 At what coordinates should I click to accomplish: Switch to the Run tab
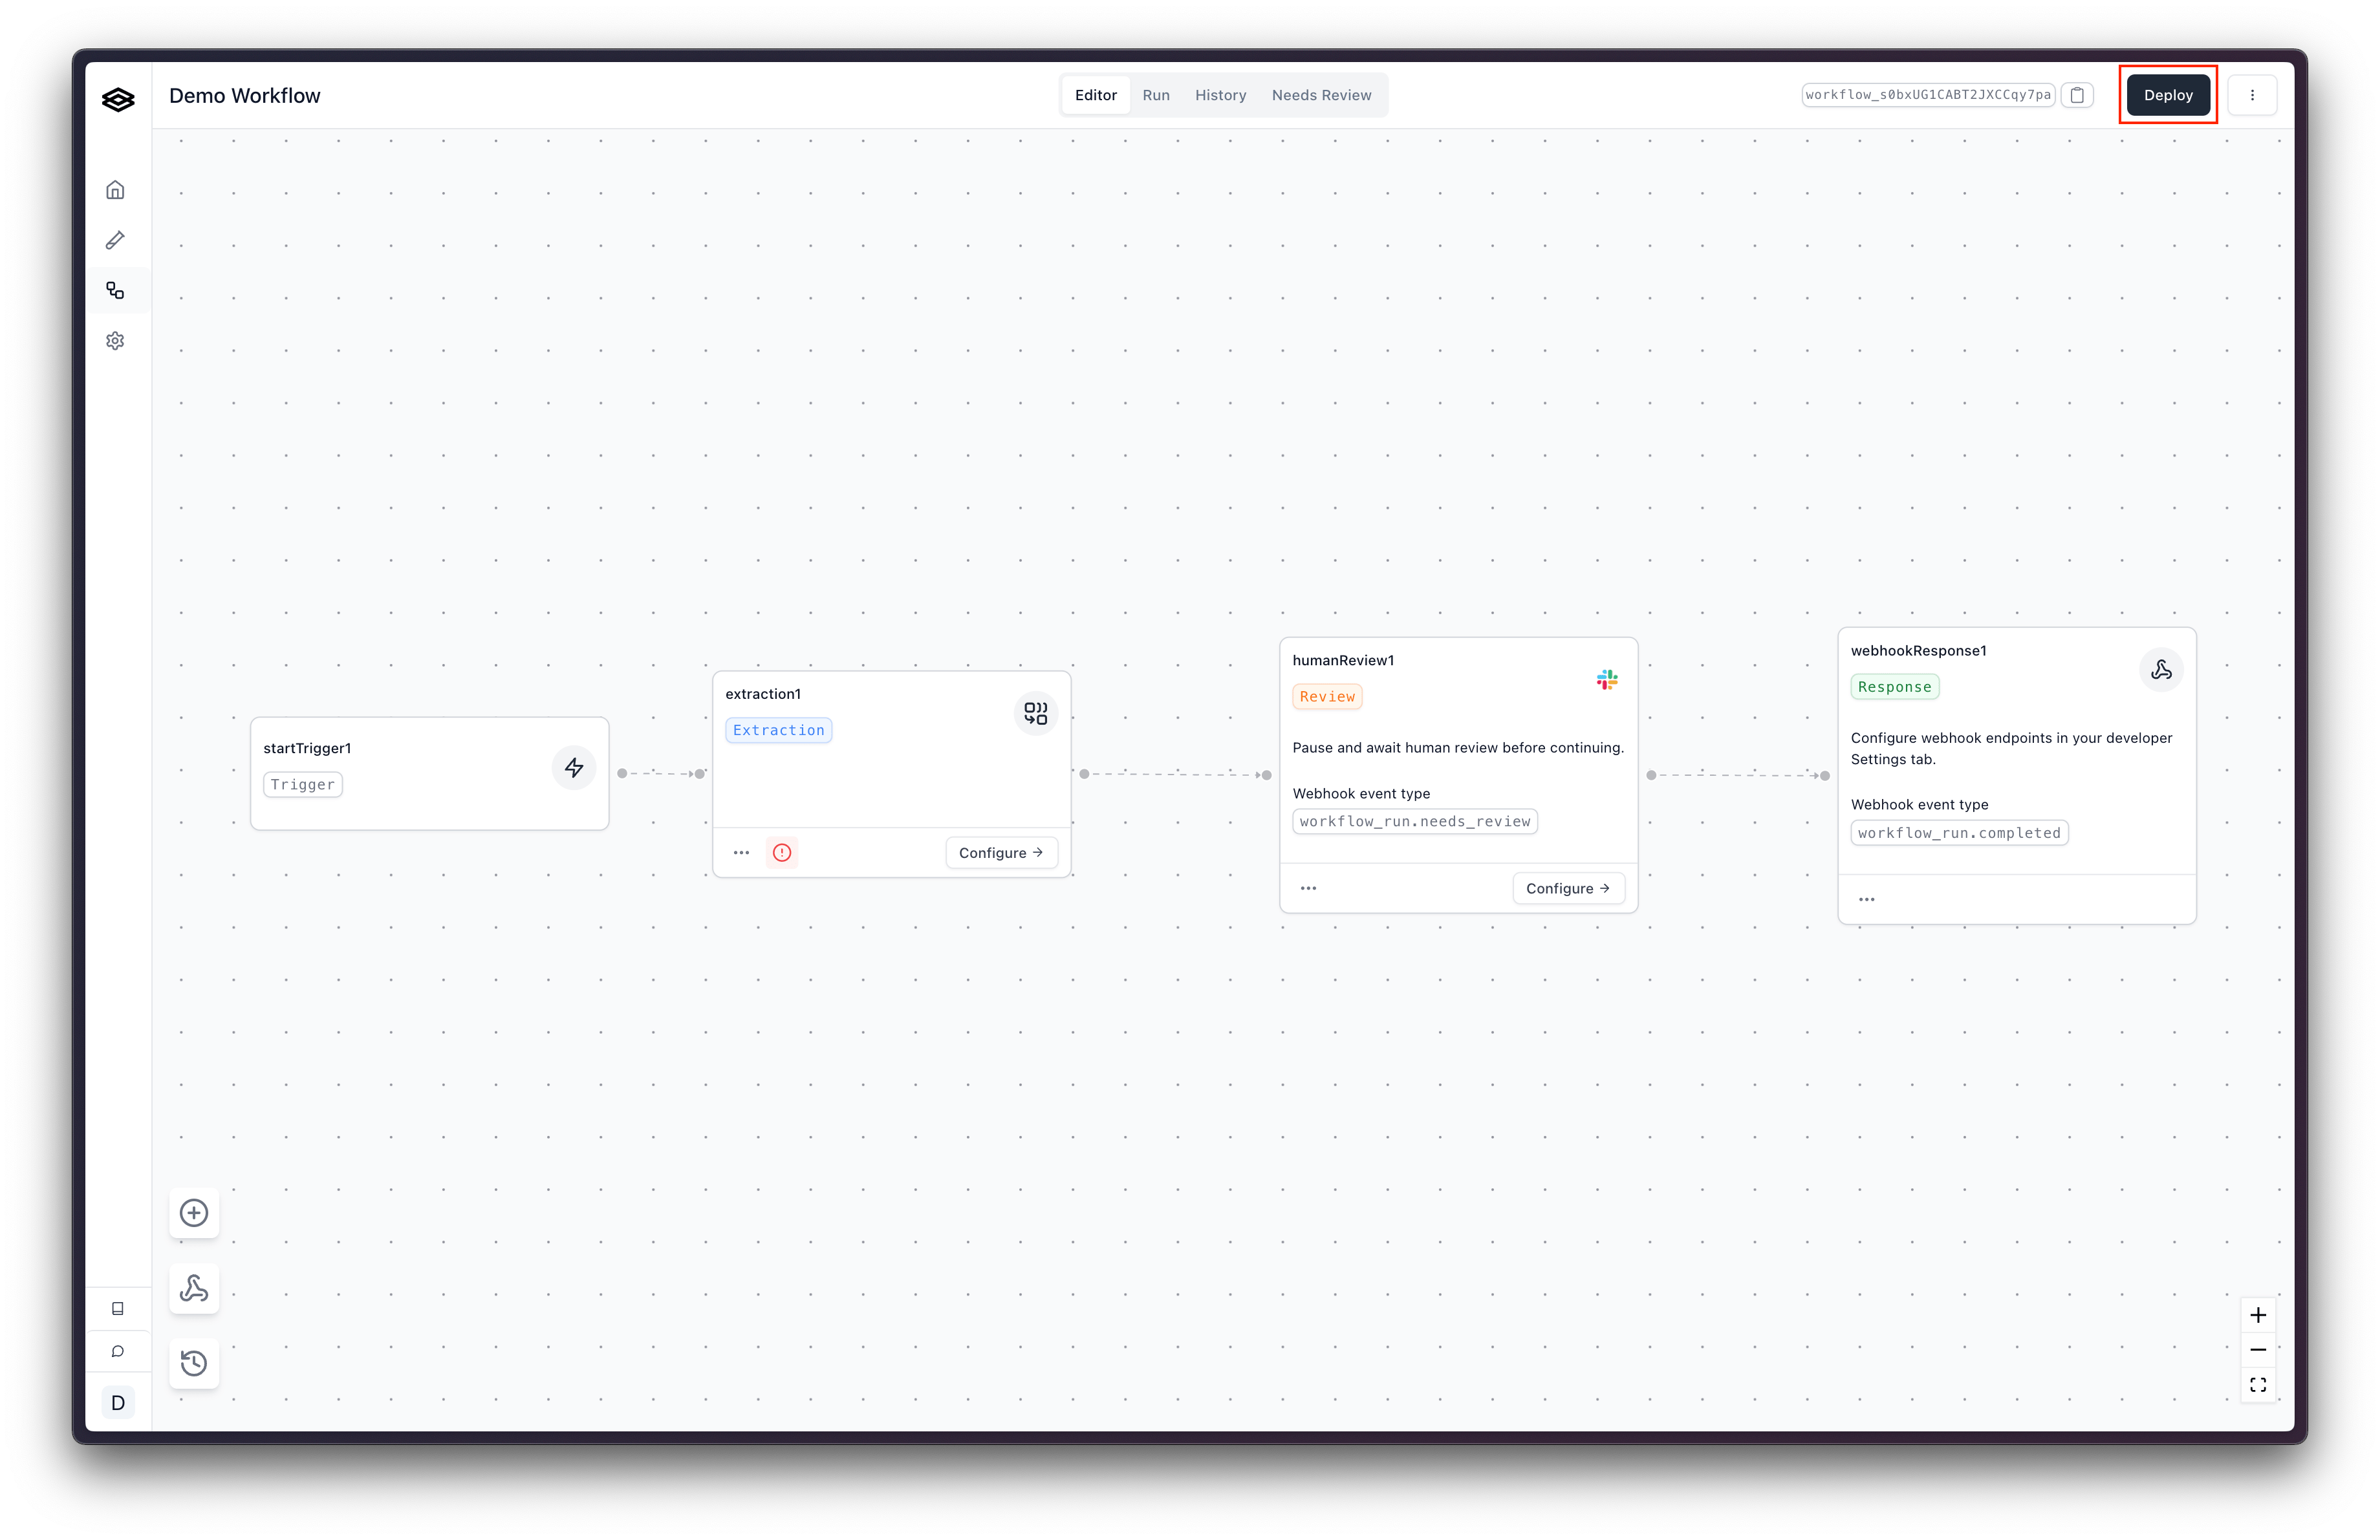pyautogui.click(x=1156, y=95)
